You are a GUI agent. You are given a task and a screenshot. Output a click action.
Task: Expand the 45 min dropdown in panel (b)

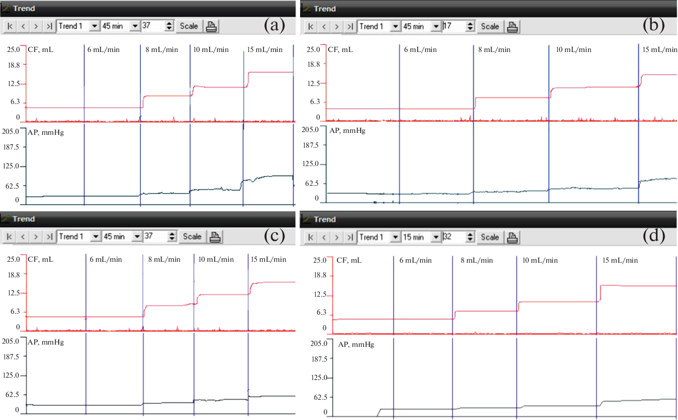[x=435, y=27]
